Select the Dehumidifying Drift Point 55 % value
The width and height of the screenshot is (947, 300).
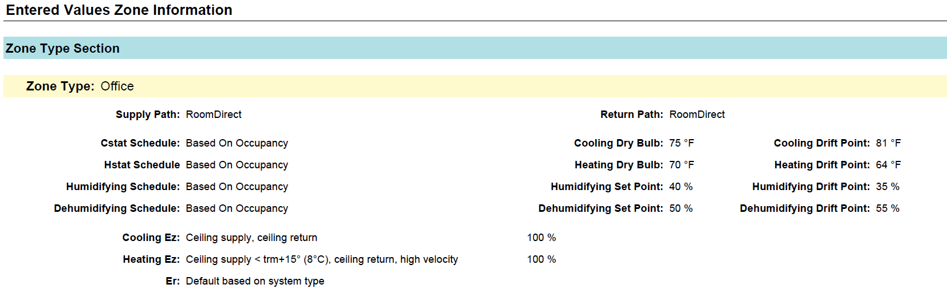887,208
